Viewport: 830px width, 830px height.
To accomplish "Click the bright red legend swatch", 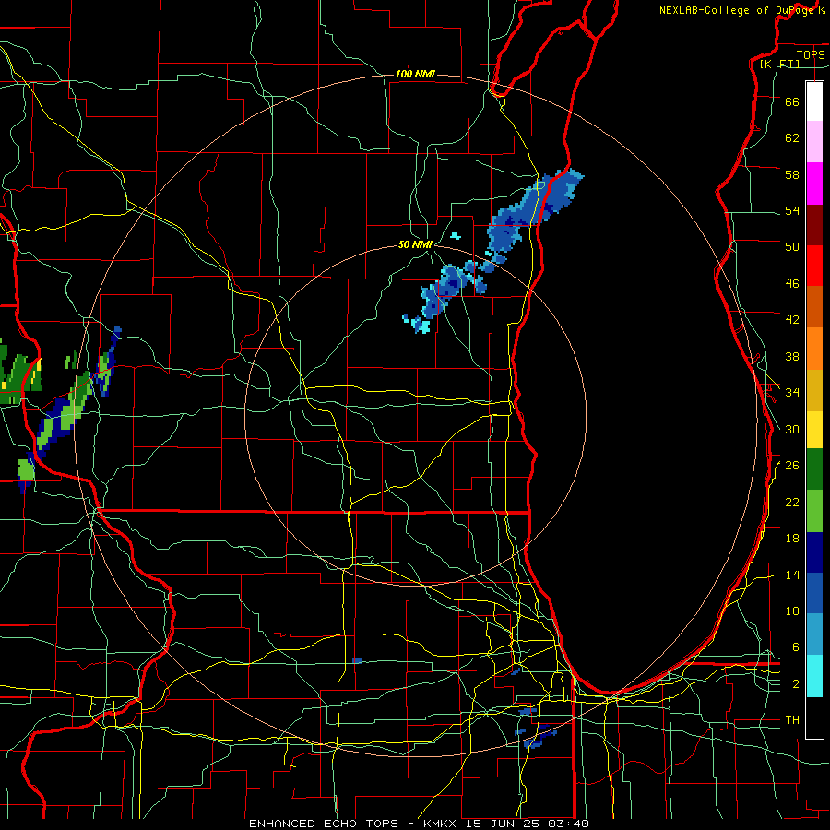I will (x=814, y=266).
